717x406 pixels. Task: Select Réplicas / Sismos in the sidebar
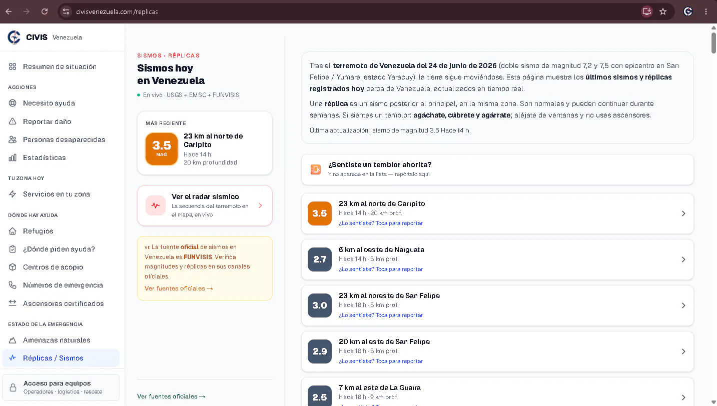61,358
